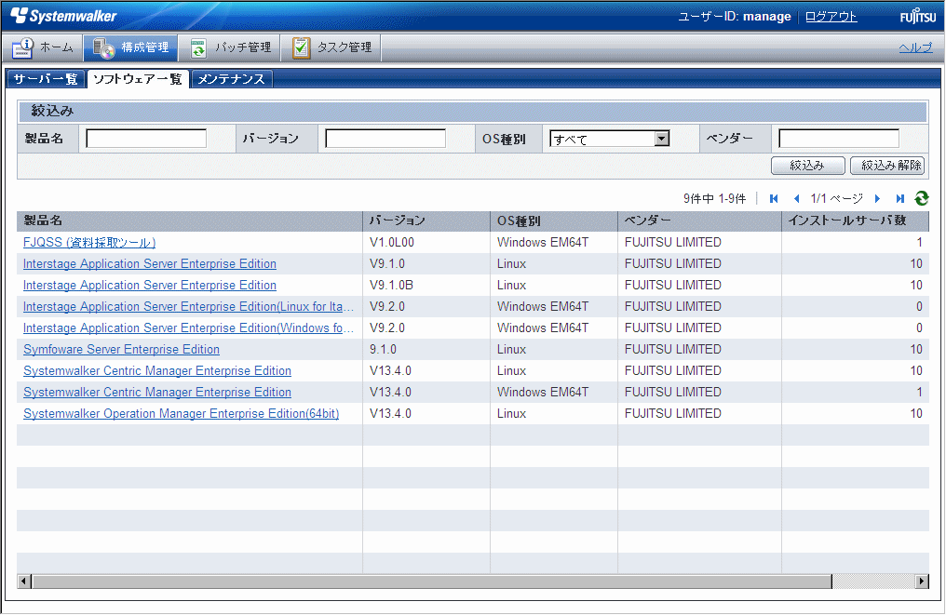The image size is (946, 615).
Task: Click the 9件中 1-9件 count text
Action: tap(714, 198)
